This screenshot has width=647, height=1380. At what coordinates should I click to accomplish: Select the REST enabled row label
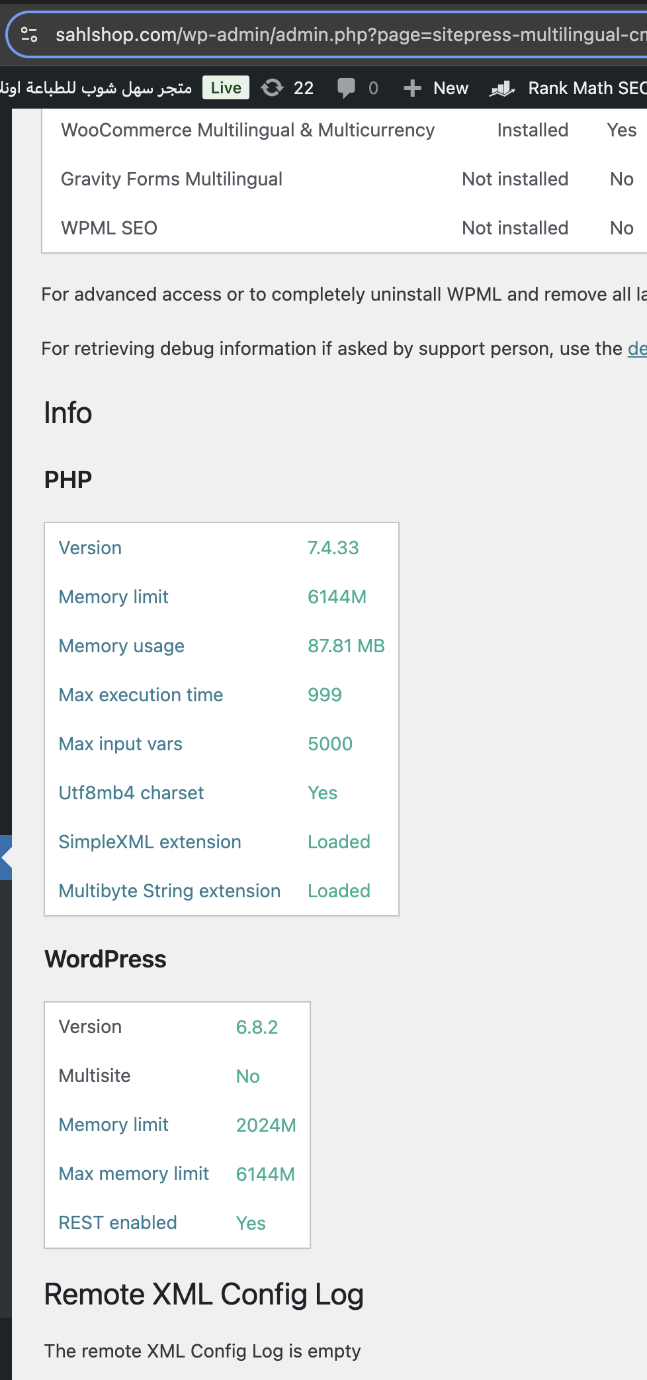118,1222
